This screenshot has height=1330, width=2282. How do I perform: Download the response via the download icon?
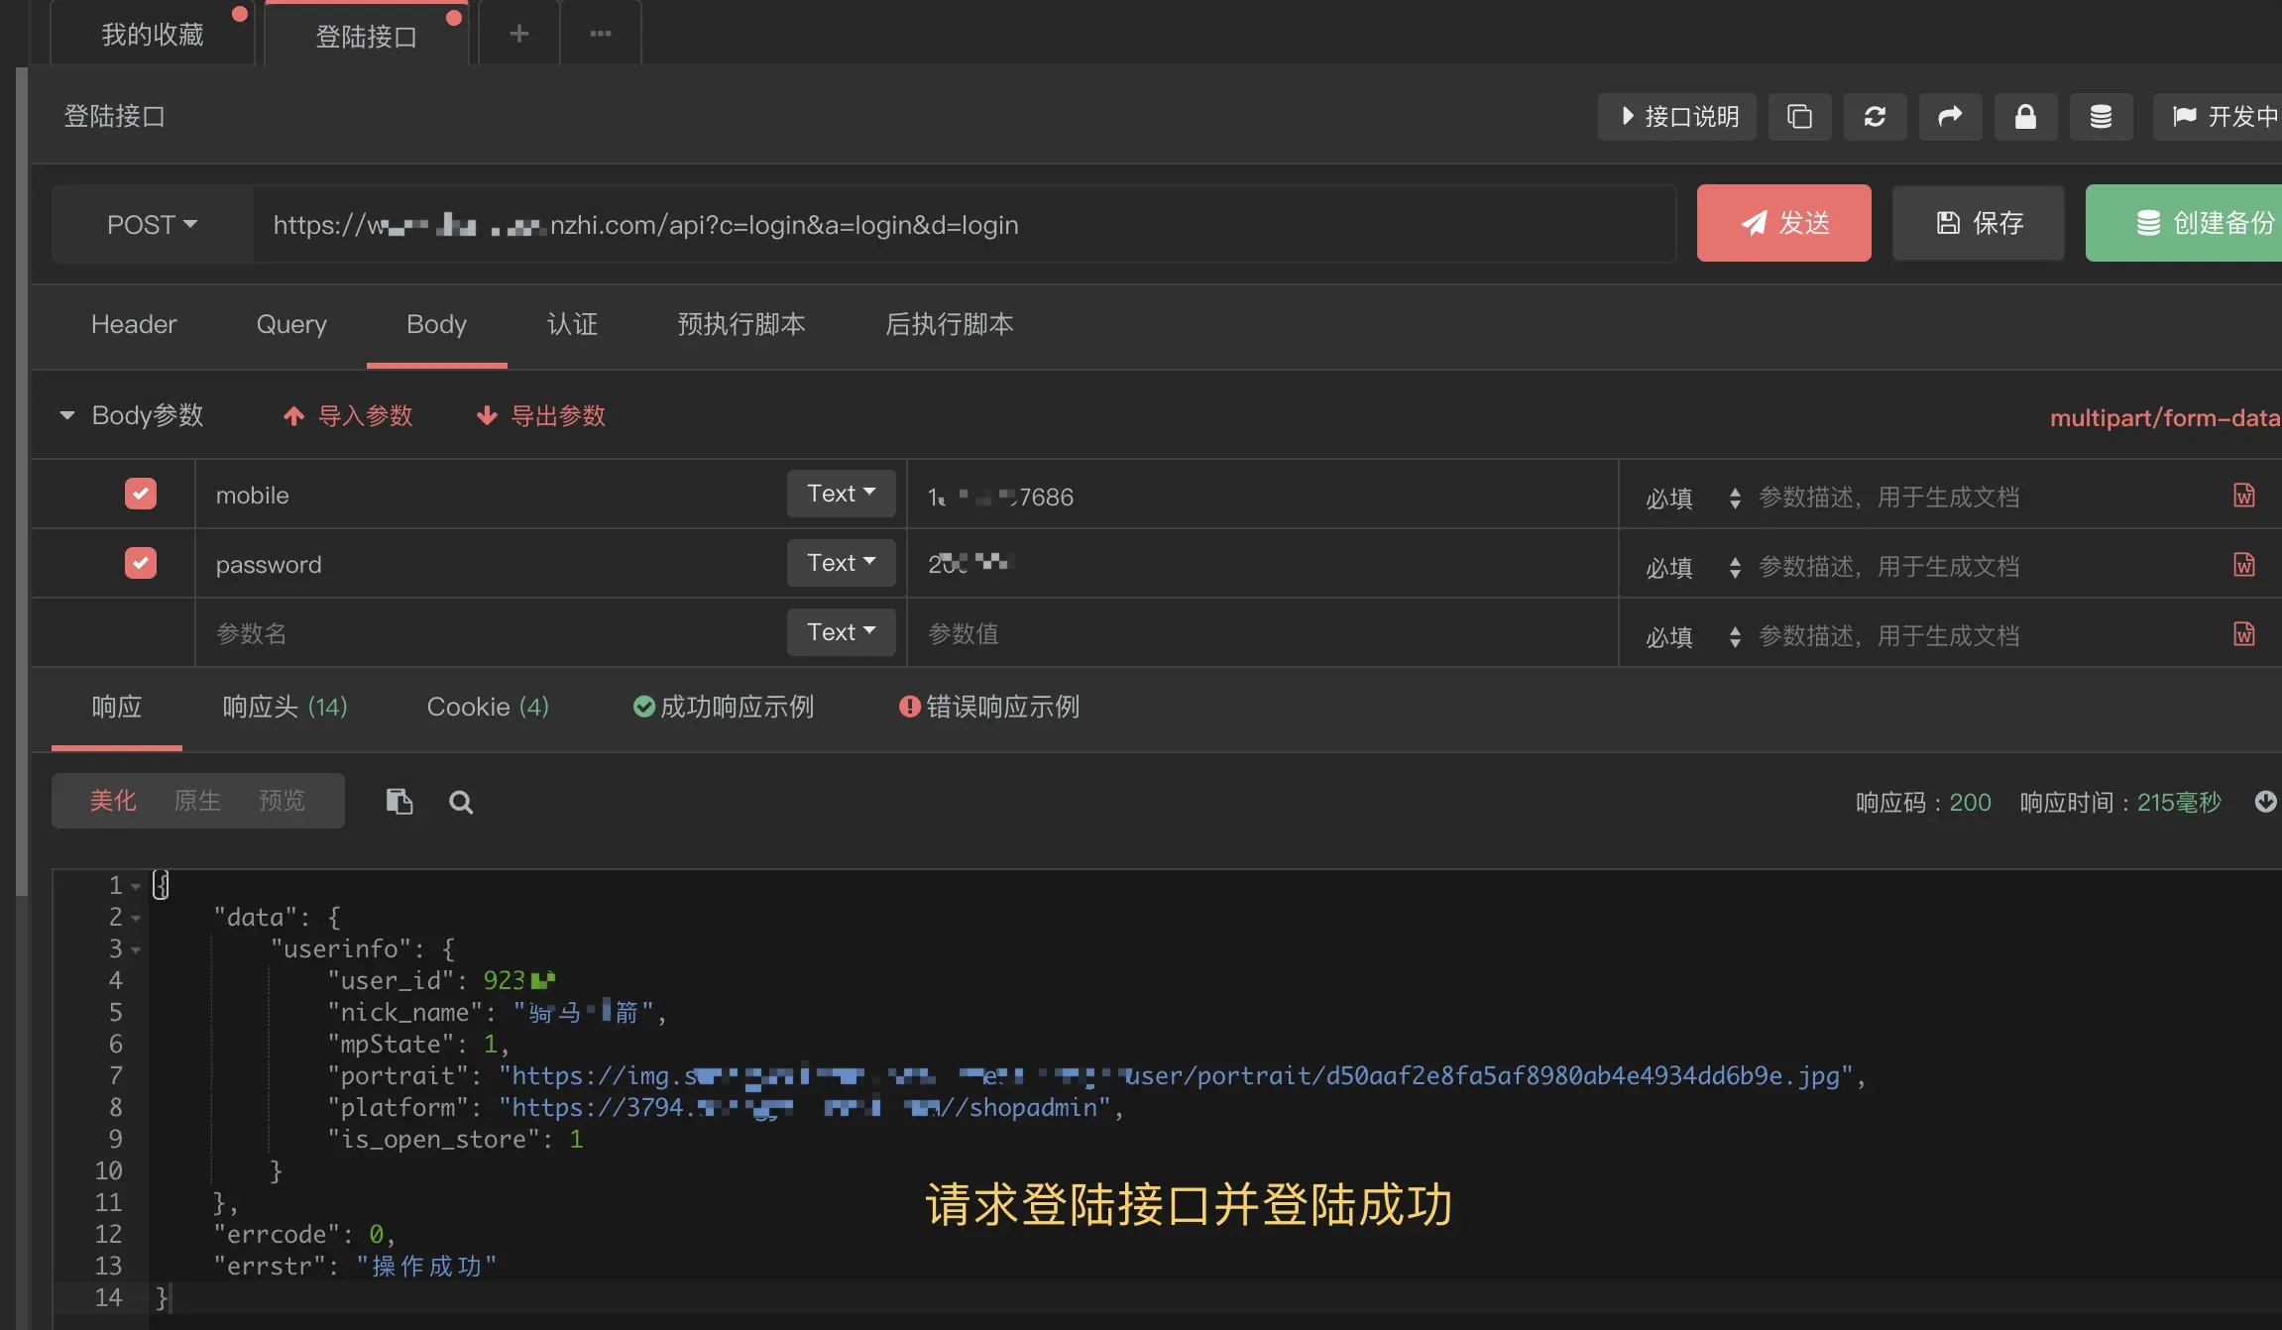tap(2265, 802)
